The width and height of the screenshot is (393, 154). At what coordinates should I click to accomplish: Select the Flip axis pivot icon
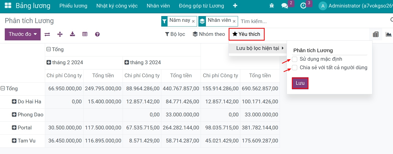point(47,34)
